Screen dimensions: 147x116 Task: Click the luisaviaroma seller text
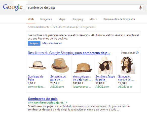82,87
